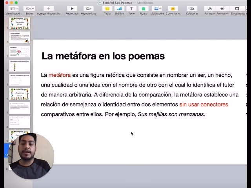This screenshot has width=251, height=188.
Task: Insert a shape using Figura
Action: (144, 9)
